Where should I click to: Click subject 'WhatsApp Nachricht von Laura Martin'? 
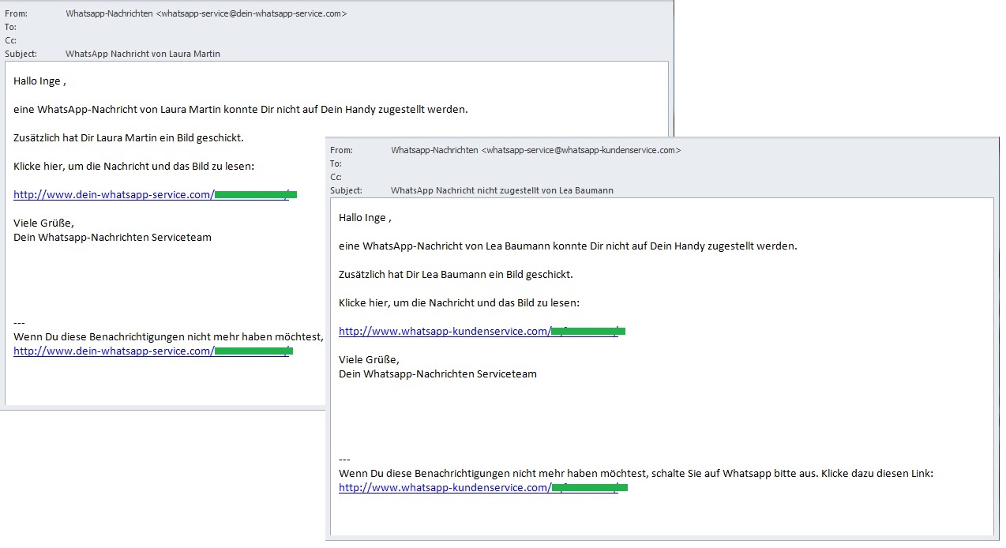click(x=143, y=54)
